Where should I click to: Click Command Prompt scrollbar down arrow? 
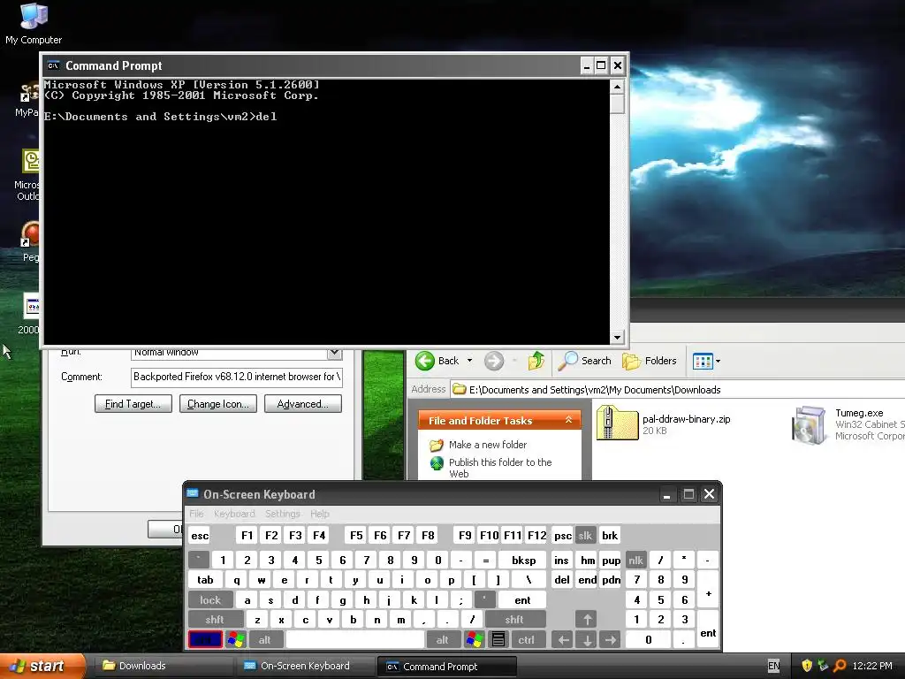(617, 337)
